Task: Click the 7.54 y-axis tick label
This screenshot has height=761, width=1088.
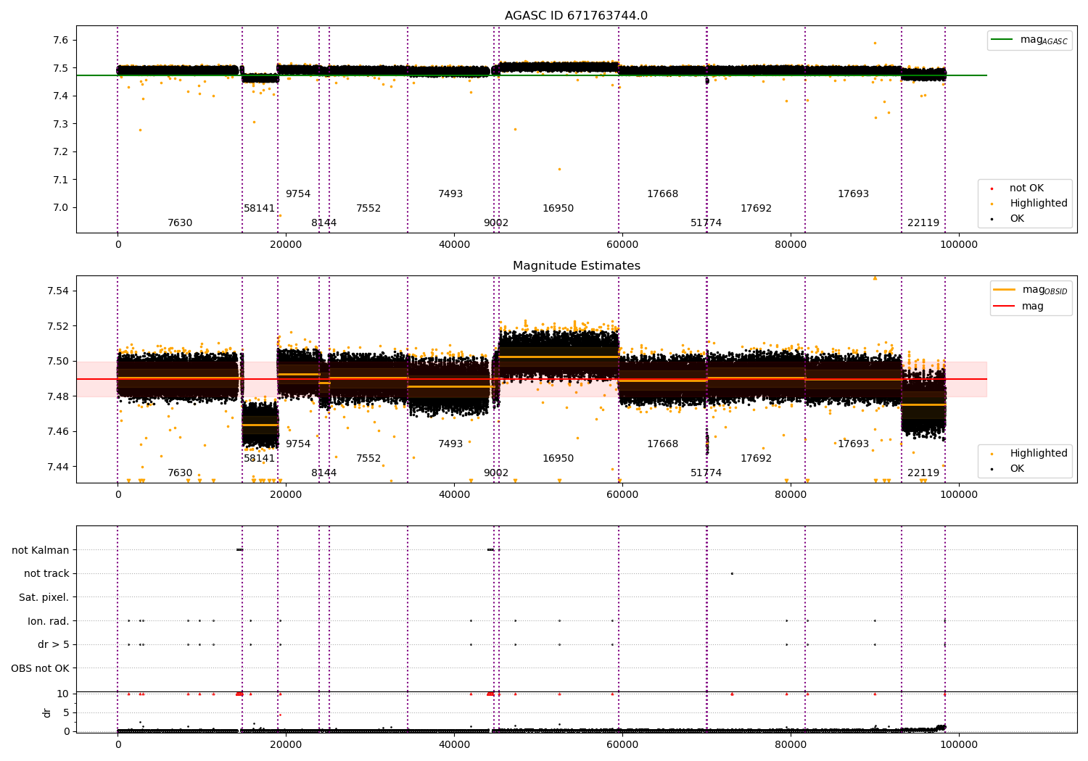Action: coord(58,291)
